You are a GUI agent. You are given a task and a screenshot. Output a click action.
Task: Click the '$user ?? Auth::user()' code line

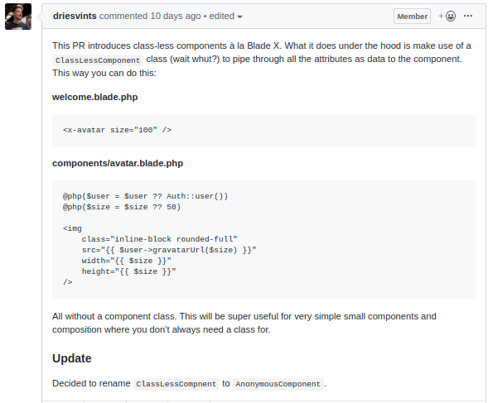(145, 196)
